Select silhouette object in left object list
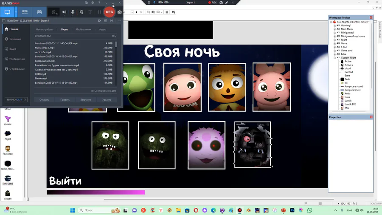The height and width of the screenshot is (215, 382). pyautogui.click(x=8, y=180)
